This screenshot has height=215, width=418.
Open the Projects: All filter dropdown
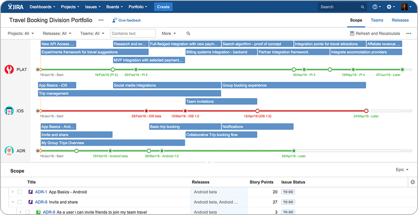(x=21, y=34)
